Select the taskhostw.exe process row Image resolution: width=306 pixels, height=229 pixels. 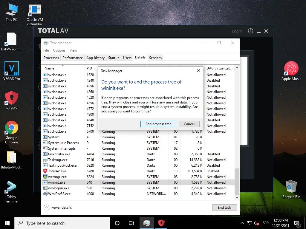(x=138, y=154)
